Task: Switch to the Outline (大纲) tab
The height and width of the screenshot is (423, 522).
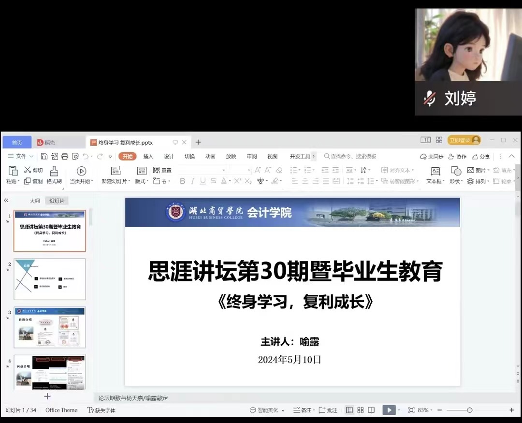Action: point(35,201)
